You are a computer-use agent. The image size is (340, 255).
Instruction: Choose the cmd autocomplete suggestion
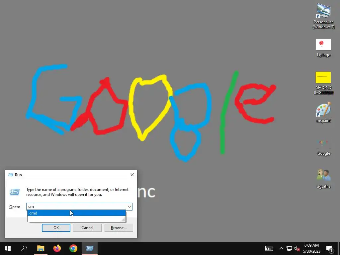[x=76, y=213]
